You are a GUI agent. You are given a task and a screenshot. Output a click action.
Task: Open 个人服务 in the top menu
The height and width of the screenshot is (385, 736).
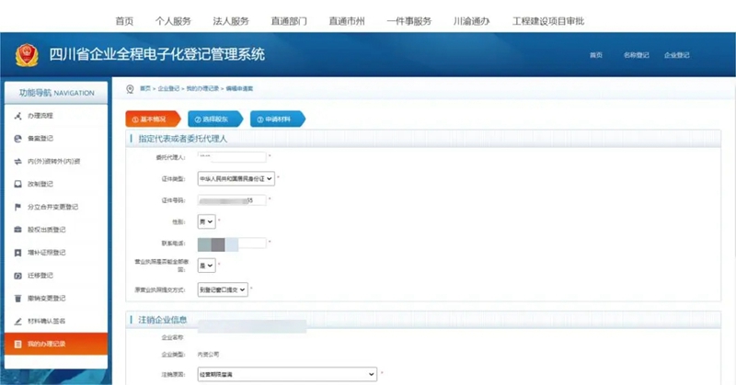tap(173, 21)
